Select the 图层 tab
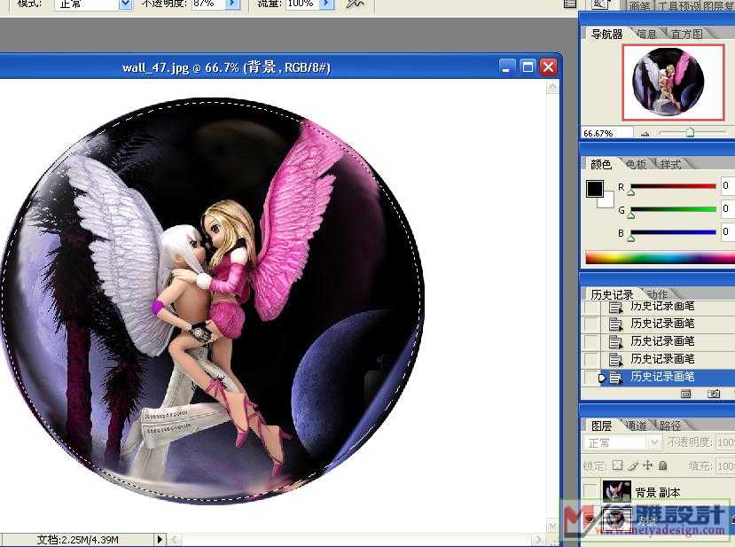735x547 pixels. [601, 426]
